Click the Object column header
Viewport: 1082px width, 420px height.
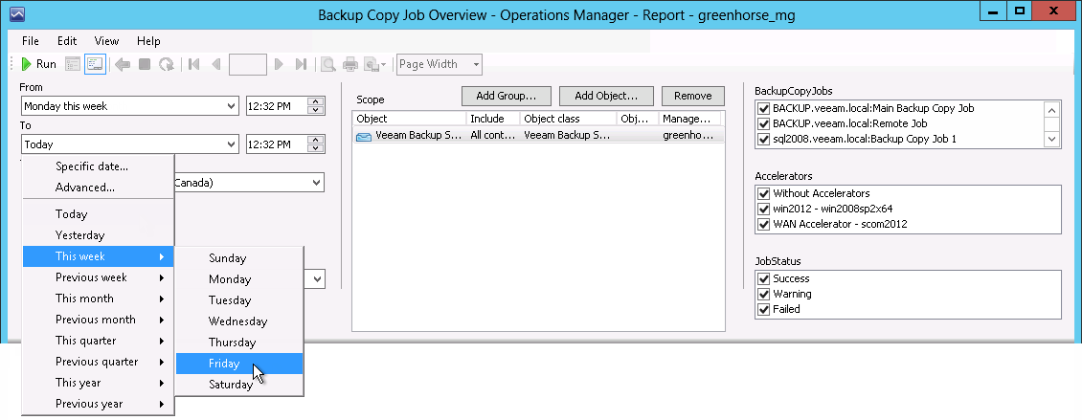[409, 119]
